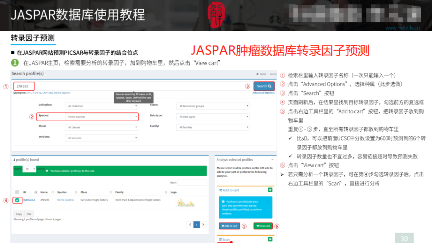Open the Data type dropdown

tap(213, 117)
